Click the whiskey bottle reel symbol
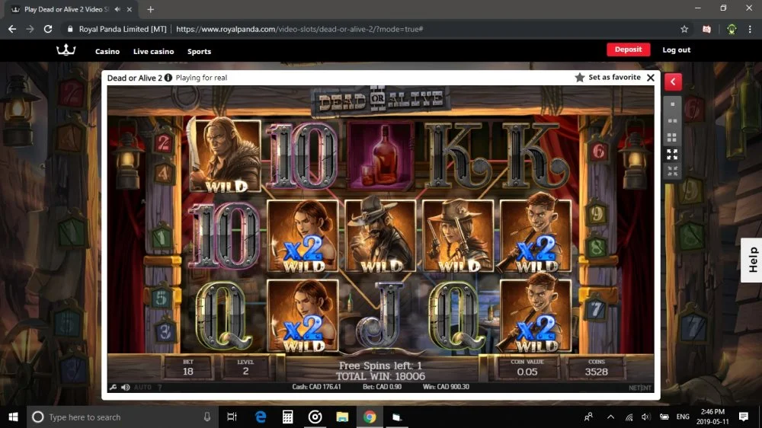Viewport: 762px width, 428px height. (x=380, y=156)
